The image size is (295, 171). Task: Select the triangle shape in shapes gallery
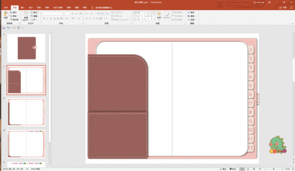pos(138,16)
